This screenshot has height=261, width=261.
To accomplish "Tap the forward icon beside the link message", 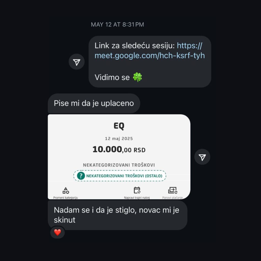I will click(77, 62).
